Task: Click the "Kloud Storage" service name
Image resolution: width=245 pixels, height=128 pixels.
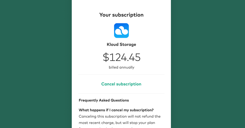Action: tap(121, 45)
